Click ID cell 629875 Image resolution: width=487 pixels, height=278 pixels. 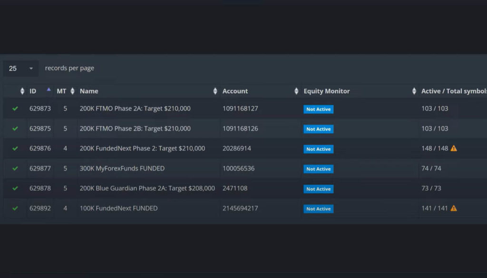click(40, 129)
